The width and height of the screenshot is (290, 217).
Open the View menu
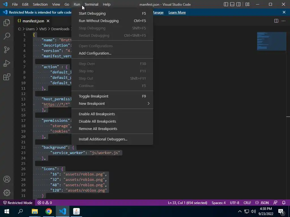56,4
